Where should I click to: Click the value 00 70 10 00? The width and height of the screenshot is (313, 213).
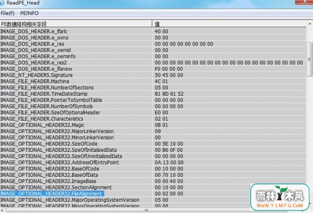169,175
